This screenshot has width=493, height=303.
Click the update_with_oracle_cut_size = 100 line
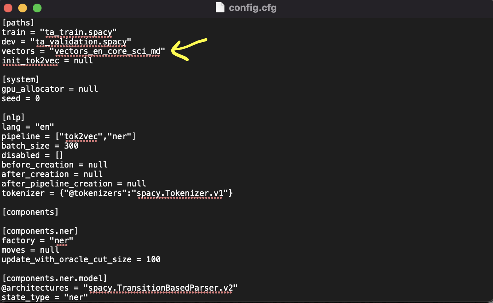[81, 260]
